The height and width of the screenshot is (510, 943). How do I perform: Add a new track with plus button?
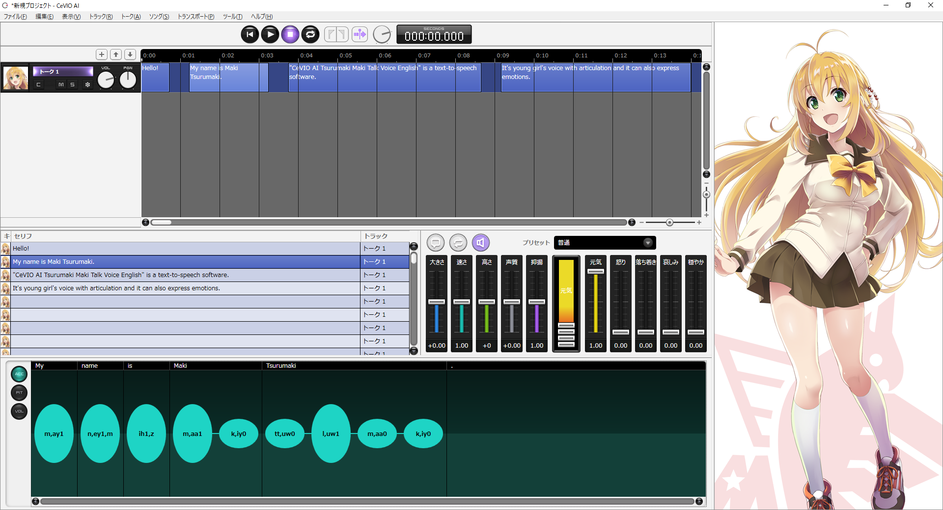[102, 54]
